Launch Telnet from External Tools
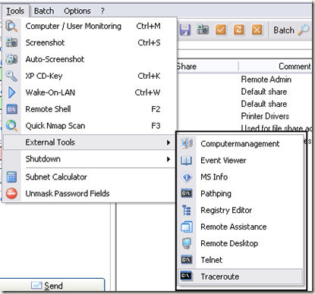 click(241, 260)
